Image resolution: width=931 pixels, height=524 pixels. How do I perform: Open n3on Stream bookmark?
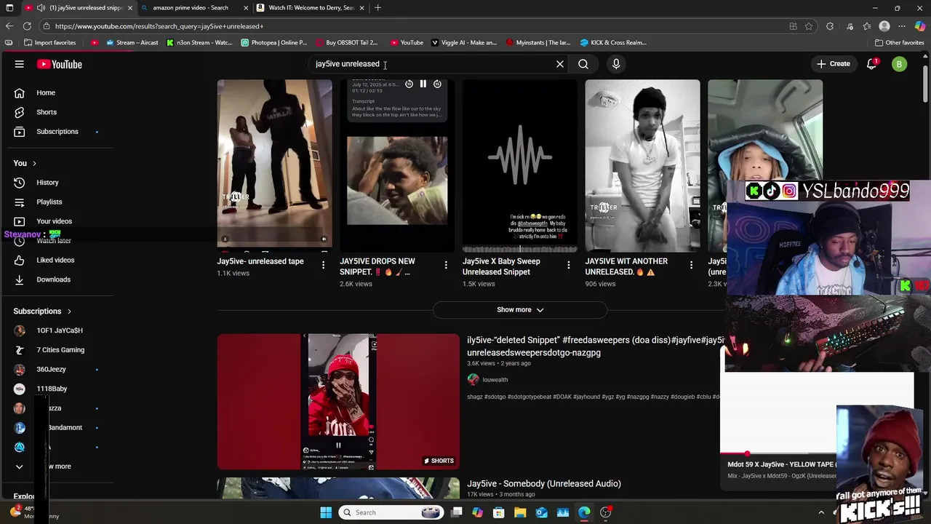(199, 43)
